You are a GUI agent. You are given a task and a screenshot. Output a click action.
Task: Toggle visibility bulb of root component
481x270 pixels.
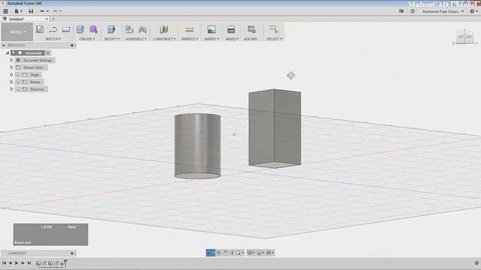[14, 53]
